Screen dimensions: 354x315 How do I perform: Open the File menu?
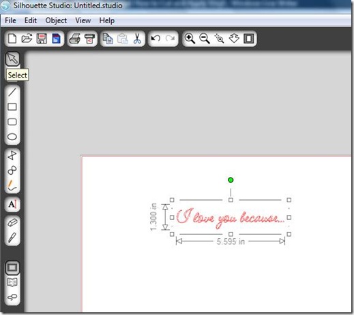tap(10, 20)
